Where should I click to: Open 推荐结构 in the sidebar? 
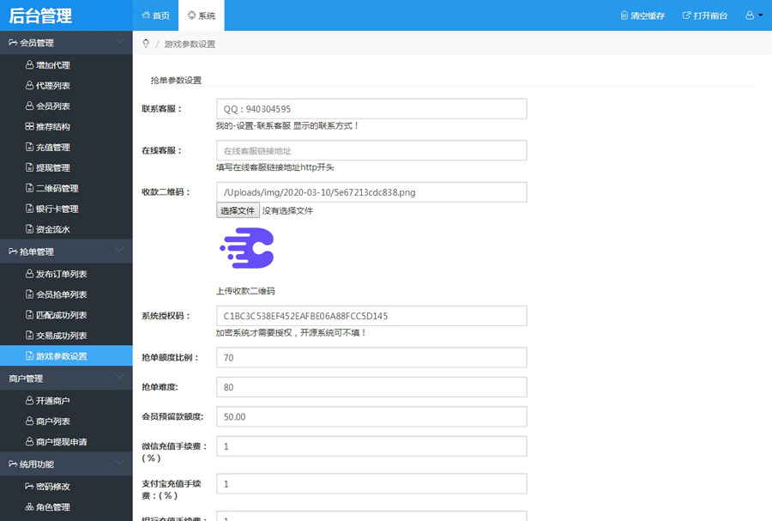pos(52,126)
